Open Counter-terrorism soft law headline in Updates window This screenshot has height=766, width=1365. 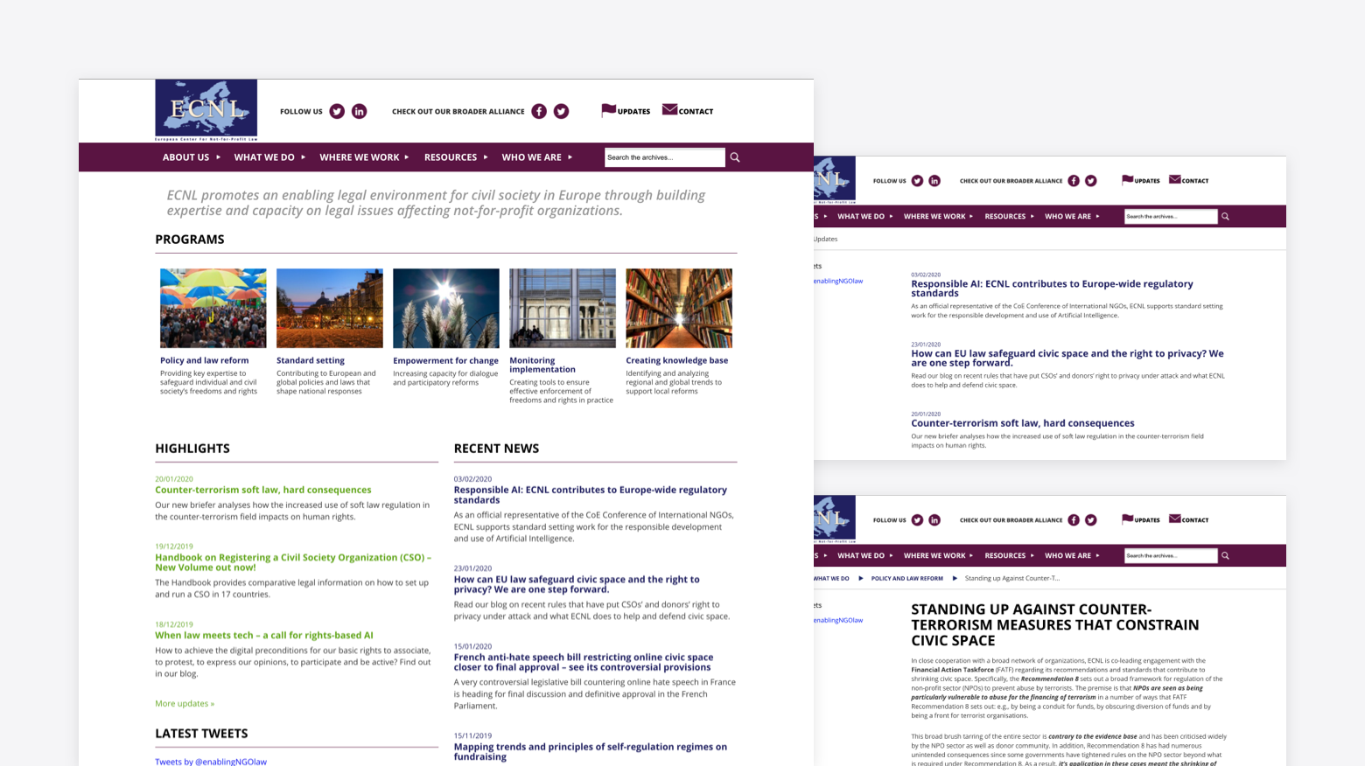click(1023, 423)
